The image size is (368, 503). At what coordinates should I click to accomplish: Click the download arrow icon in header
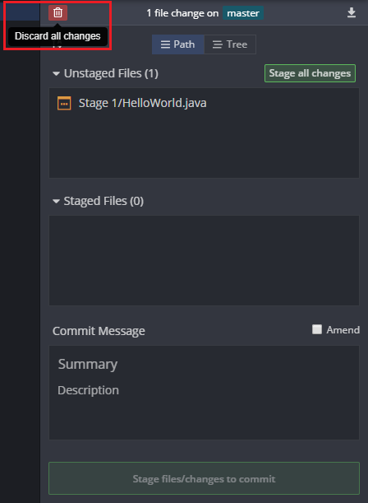coord(352,12)
